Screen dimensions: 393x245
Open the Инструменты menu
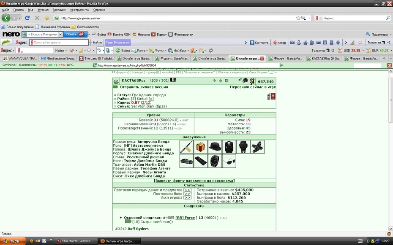coord(80,10)
